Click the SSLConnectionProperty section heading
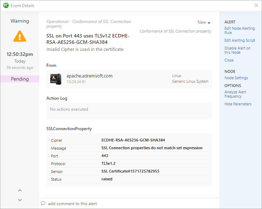262x209 pixels. click(69, 129)
